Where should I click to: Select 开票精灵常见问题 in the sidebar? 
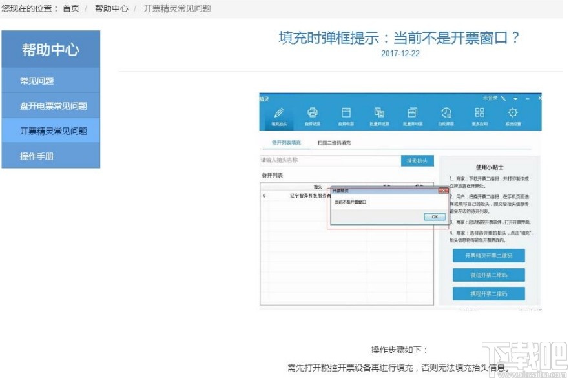point(51,131)
